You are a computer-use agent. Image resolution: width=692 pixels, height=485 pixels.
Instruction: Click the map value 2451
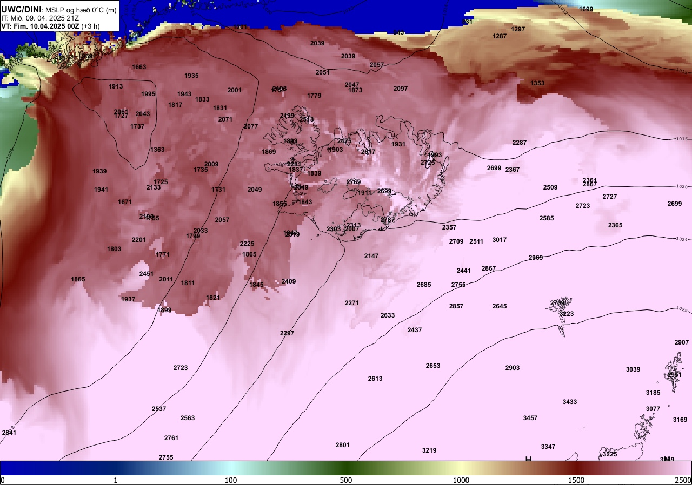(147, 274)
